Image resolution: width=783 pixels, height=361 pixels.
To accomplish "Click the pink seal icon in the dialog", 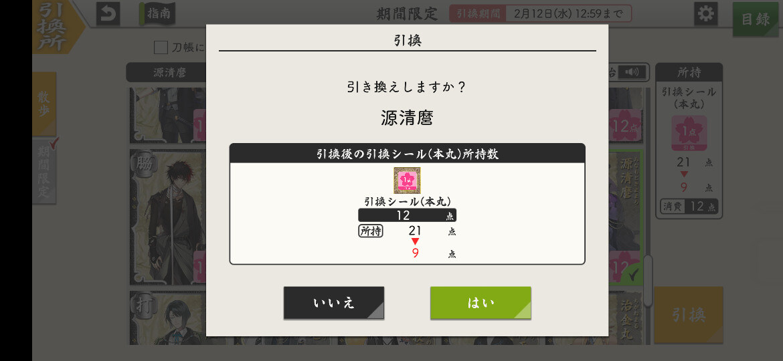I will 407,180.
